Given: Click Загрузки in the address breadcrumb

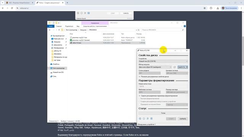Looking at the screenshot, I should click(x=83, y=30).
